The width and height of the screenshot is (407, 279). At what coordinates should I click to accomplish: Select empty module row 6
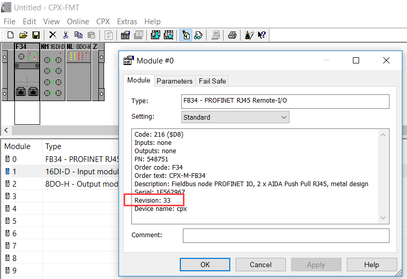pyautogui.click(x=60, y=233)
